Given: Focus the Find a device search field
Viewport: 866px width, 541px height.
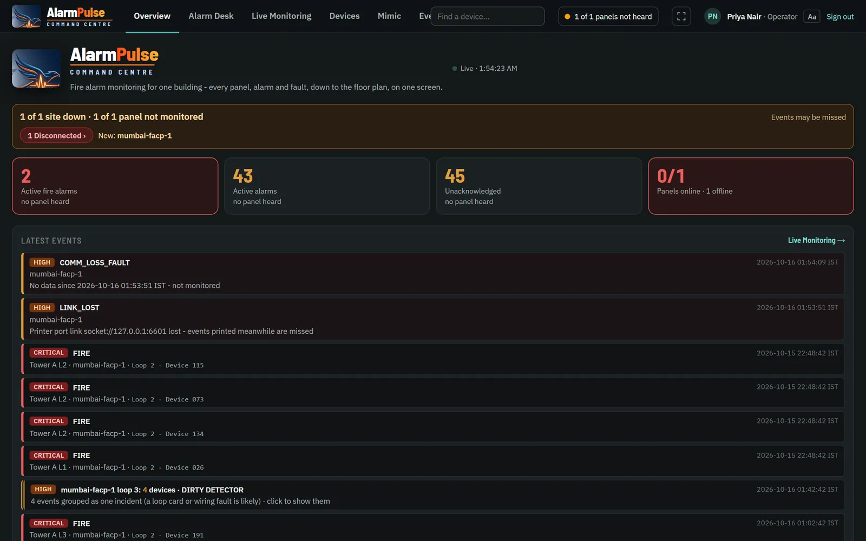Looking at the screenshot, I should pos(488,16).
